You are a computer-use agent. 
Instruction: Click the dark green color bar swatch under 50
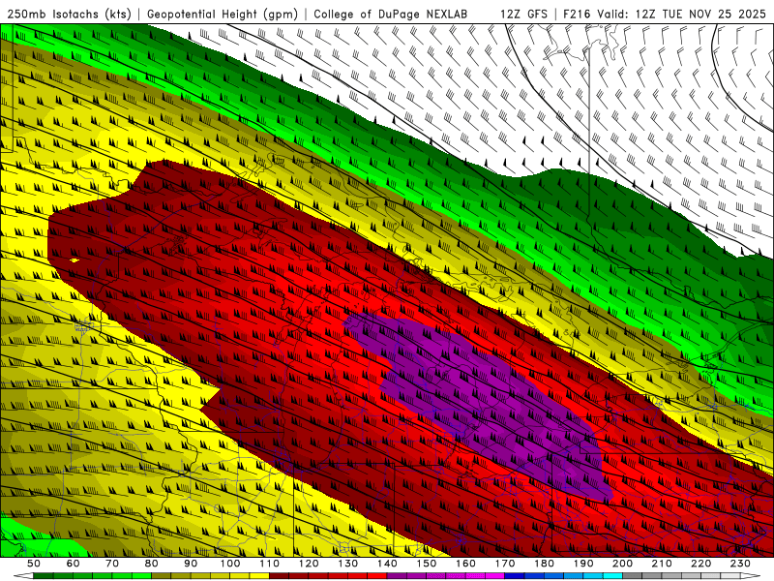[x=43, y=576]
